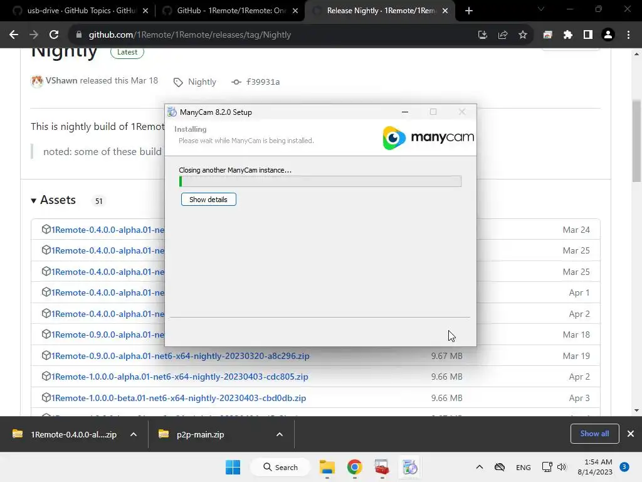Go forward with the browser forward arrow
This screenshot has width=642, height=482.
(x=34, y=35)
